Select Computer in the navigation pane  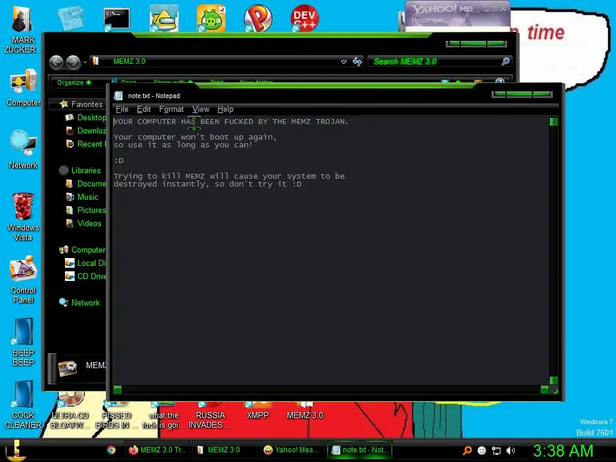point(82,250)
